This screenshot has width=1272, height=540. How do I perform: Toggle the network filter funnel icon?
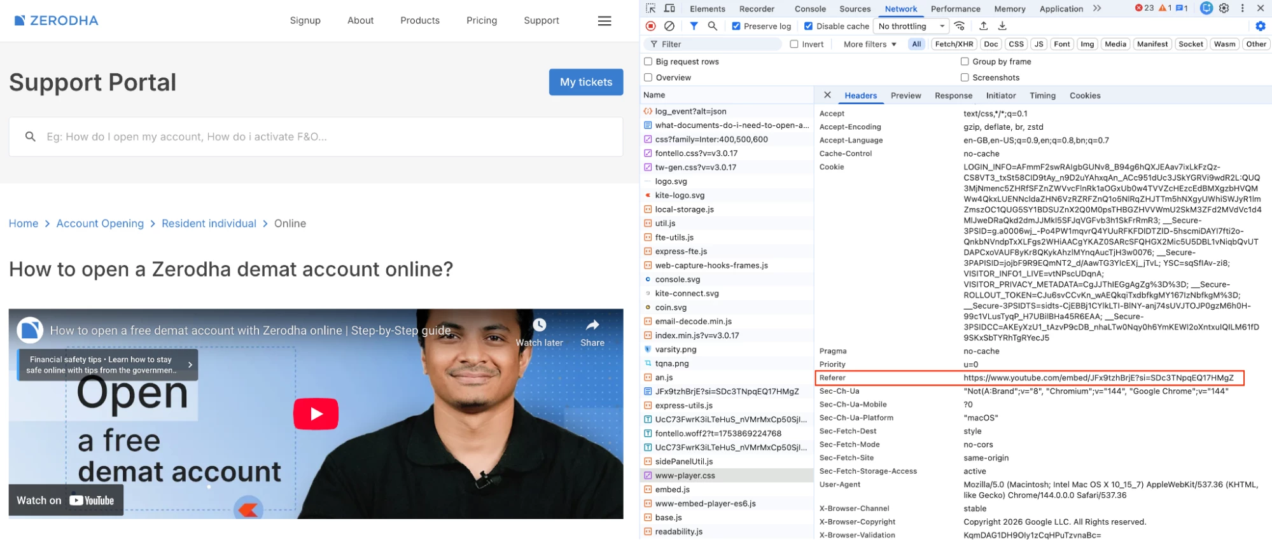[x=694, y=26]
